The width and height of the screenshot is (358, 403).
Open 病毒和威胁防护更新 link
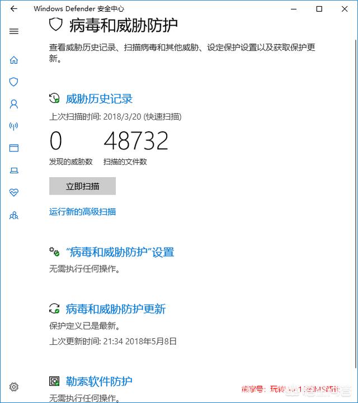pos(115,309)
